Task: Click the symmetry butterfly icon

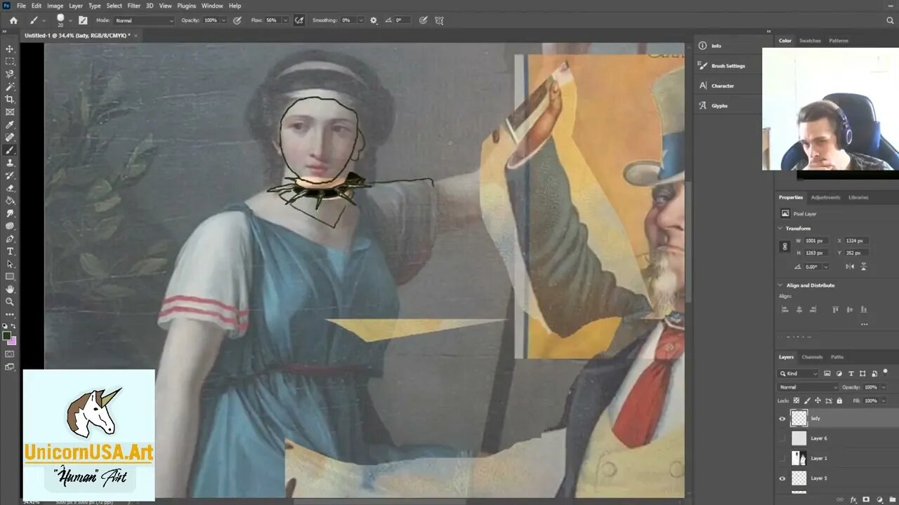Action: tap(440, 20)
